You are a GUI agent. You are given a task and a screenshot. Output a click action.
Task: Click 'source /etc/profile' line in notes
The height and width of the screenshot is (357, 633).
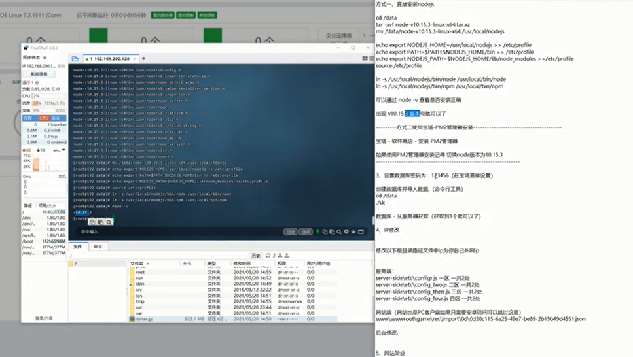(399, 66)
